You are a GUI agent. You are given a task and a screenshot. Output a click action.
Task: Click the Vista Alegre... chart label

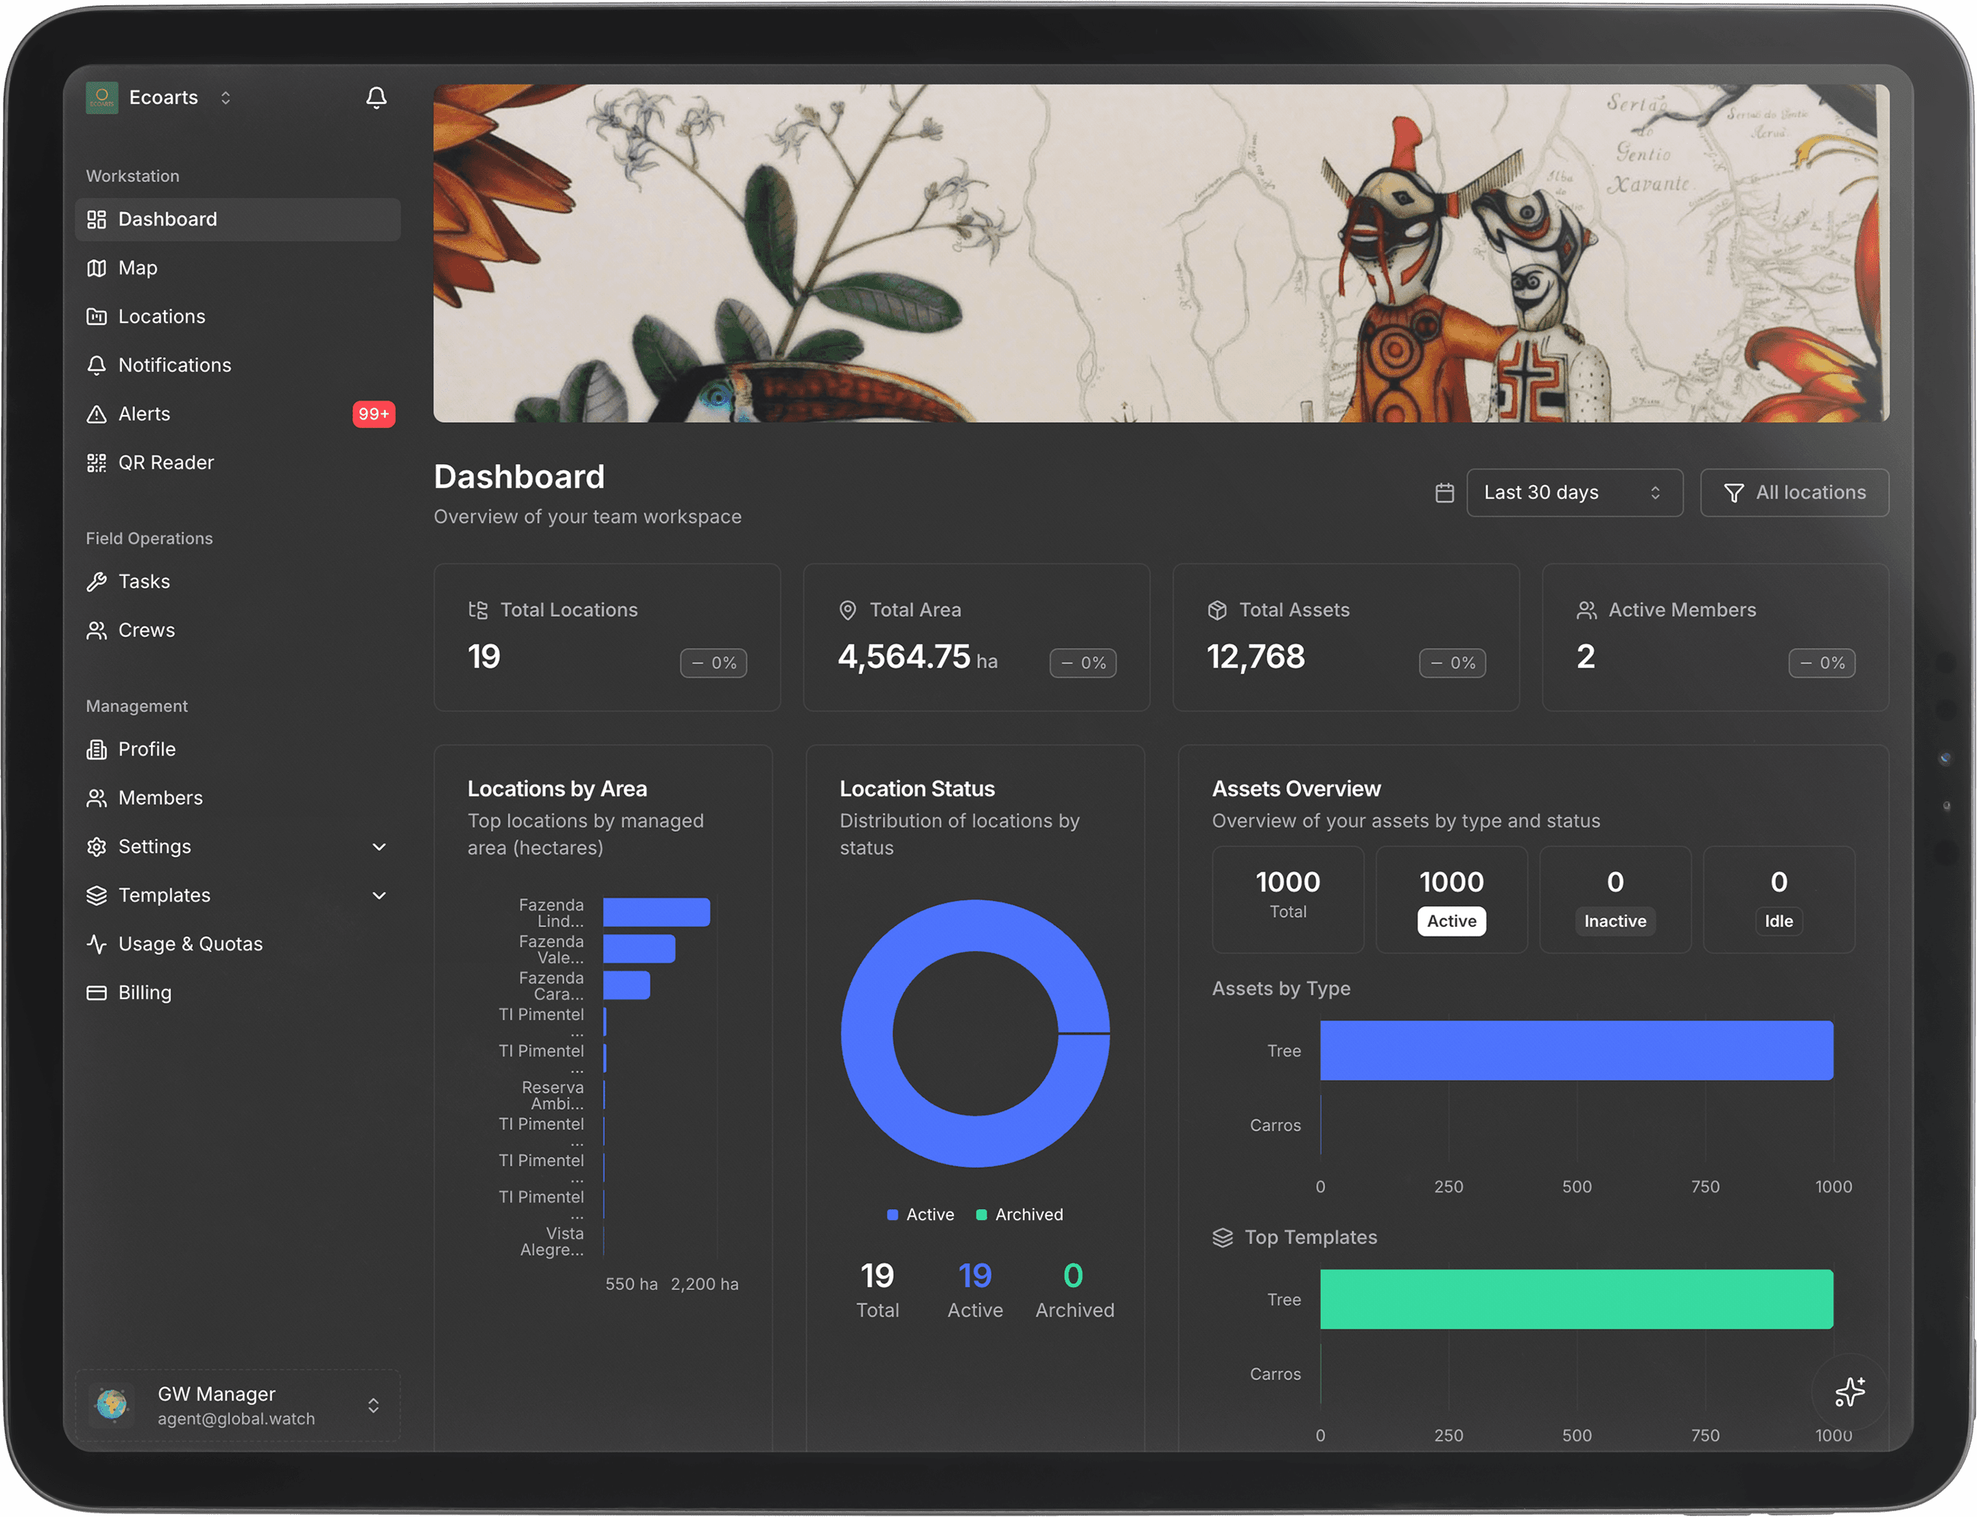click(x=553, y=1243)
